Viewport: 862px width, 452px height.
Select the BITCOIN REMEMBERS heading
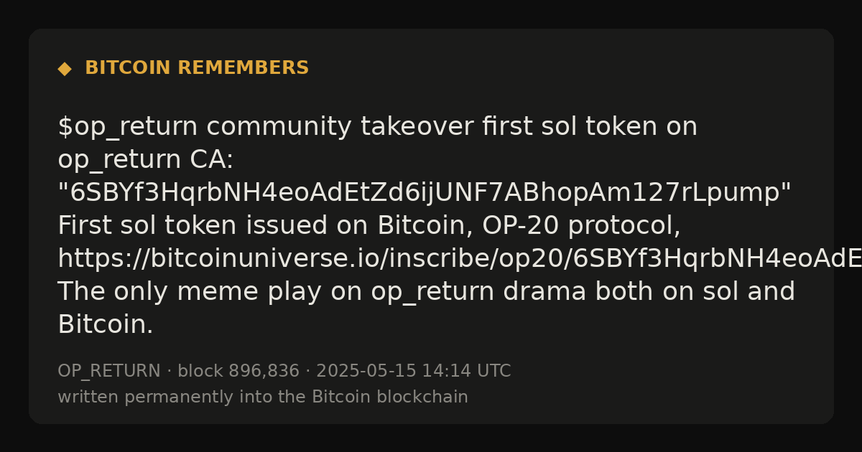(197, 68)
